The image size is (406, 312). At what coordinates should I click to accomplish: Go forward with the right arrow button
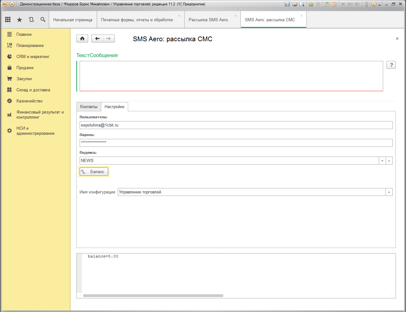point(109,39)
